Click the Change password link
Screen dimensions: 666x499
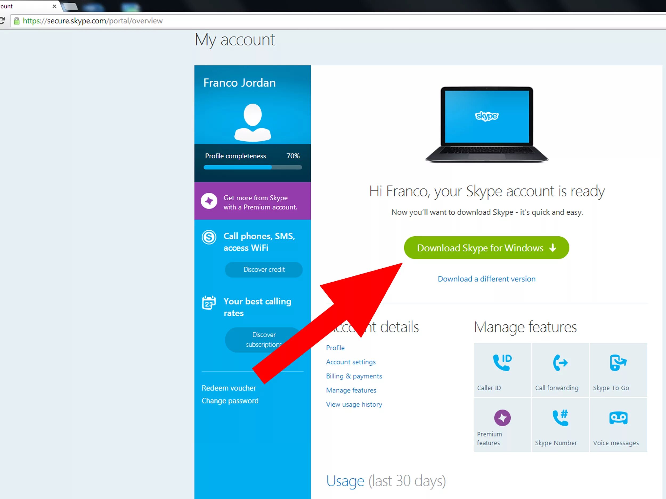tap(230, 401)
